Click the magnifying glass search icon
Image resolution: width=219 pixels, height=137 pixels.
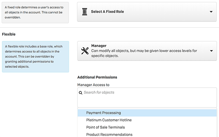pos(80,92)
